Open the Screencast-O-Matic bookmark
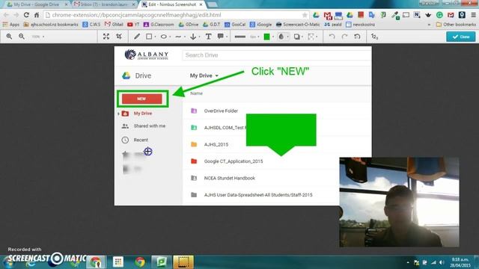This screenshot has height=269, width=479. click(298, 25)
